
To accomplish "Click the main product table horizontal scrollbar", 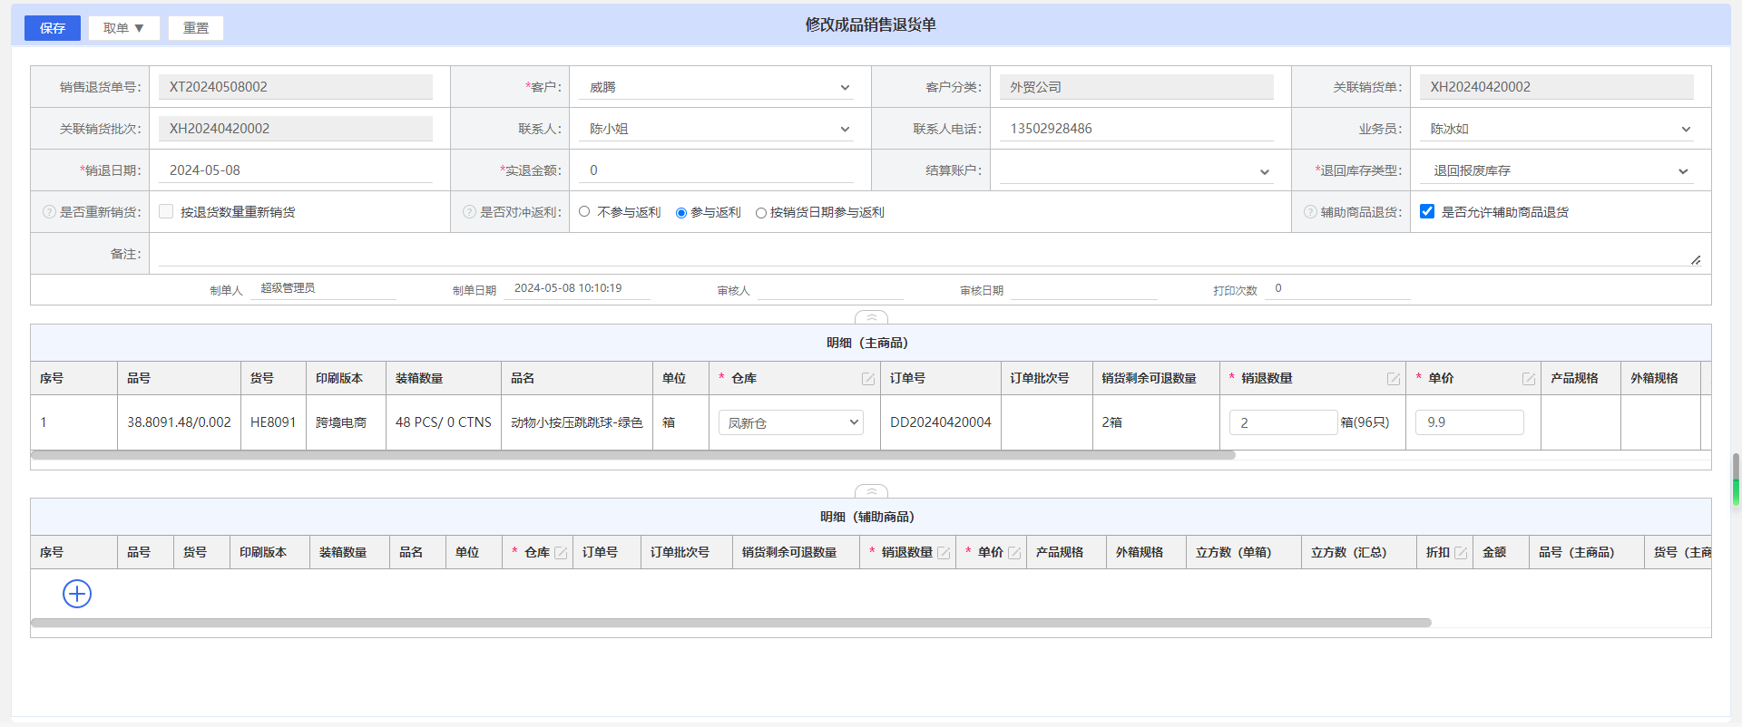I will (x=633, y=455).
